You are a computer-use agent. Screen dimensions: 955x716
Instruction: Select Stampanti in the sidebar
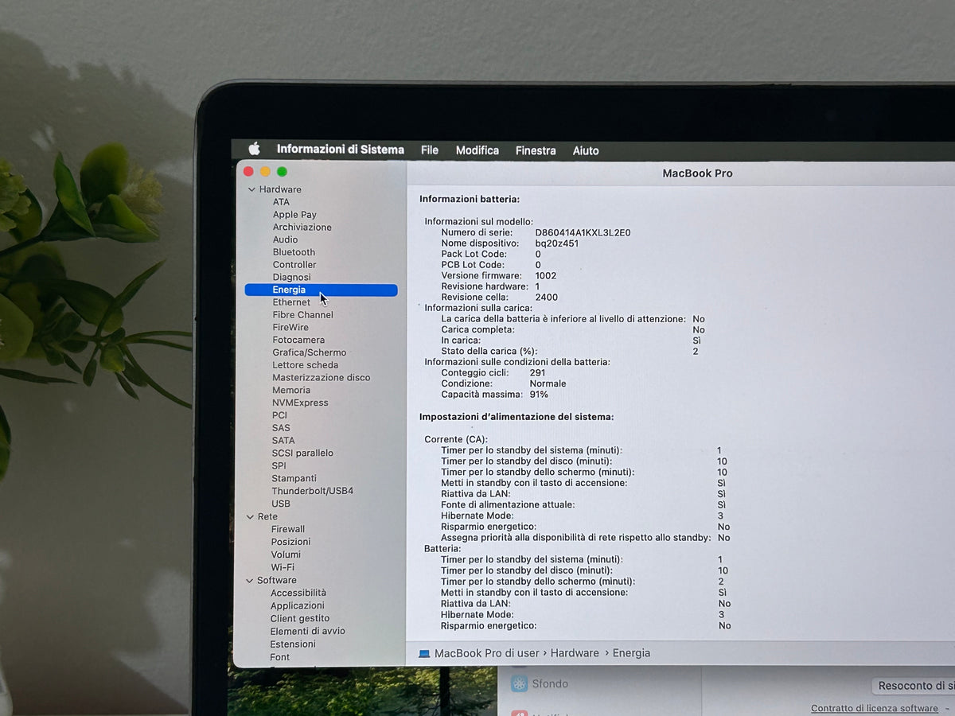click(294, 479)
